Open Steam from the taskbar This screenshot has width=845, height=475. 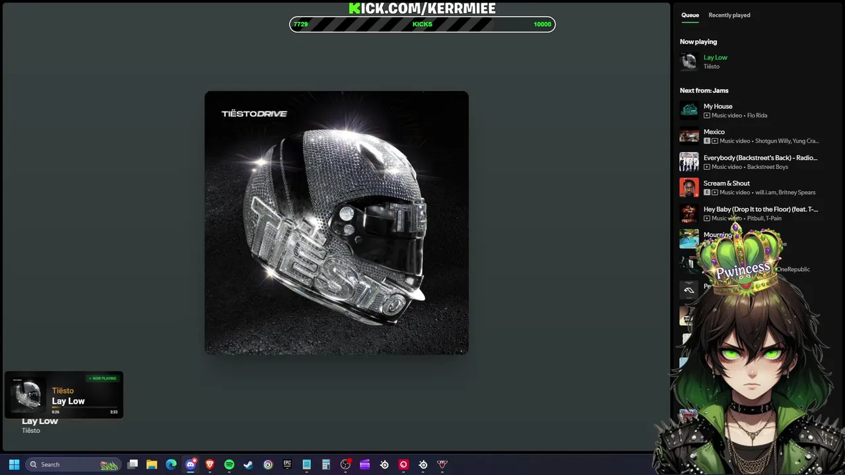coord(248,464)
